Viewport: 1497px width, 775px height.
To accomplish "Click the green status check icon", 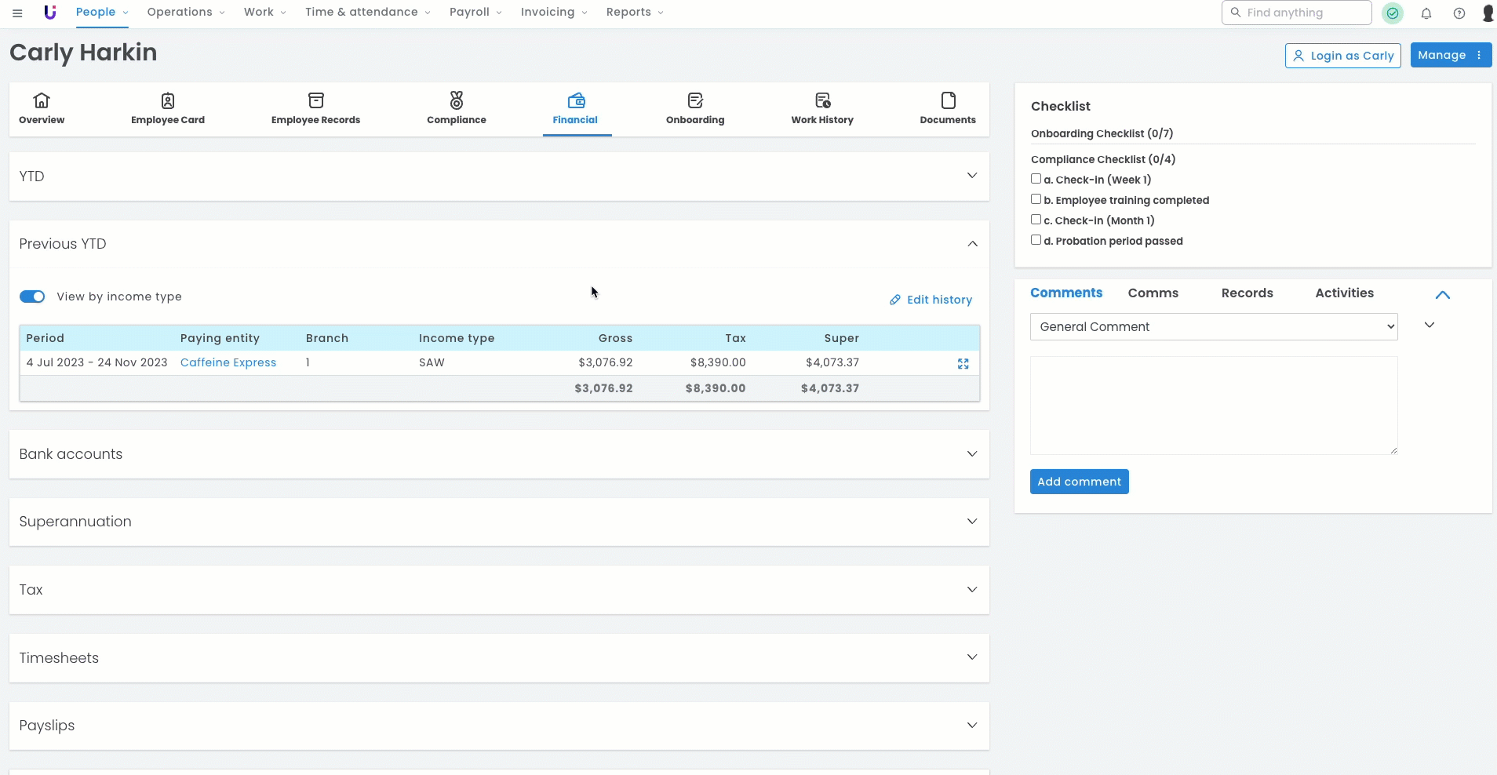I will click(1393, 13).
